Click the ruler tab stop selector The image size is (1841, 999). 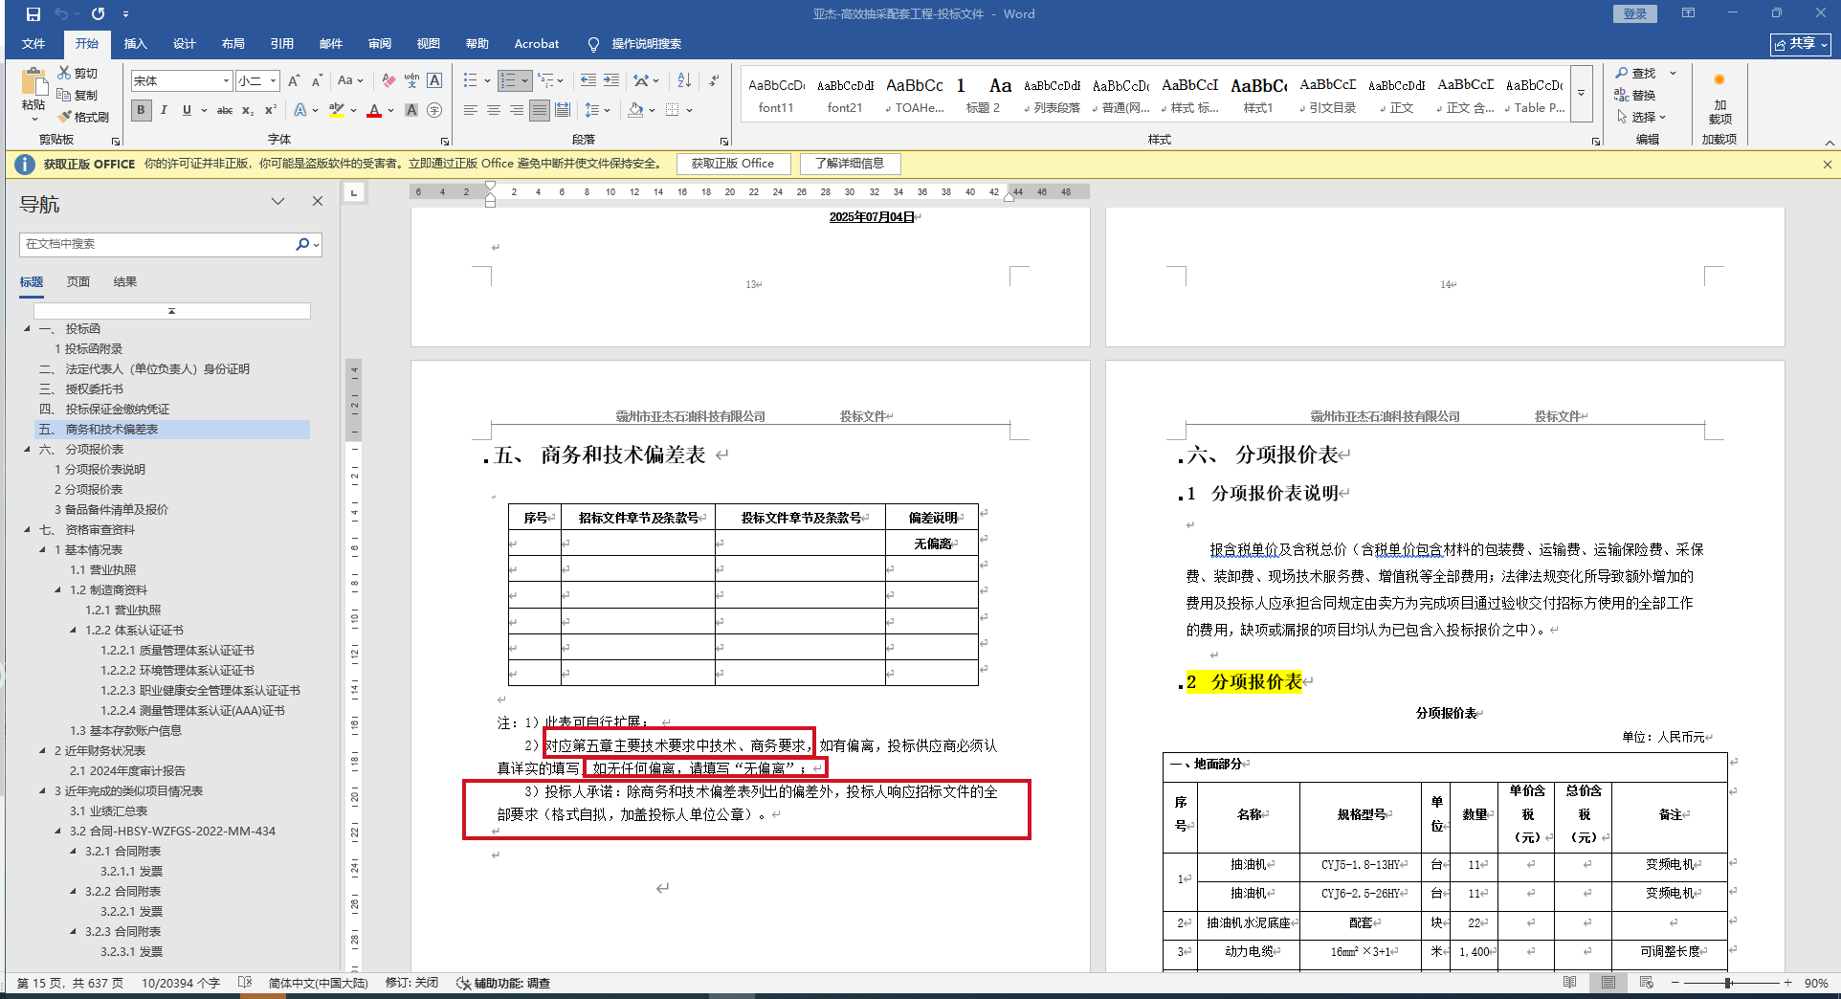click(x=354, y=192)
